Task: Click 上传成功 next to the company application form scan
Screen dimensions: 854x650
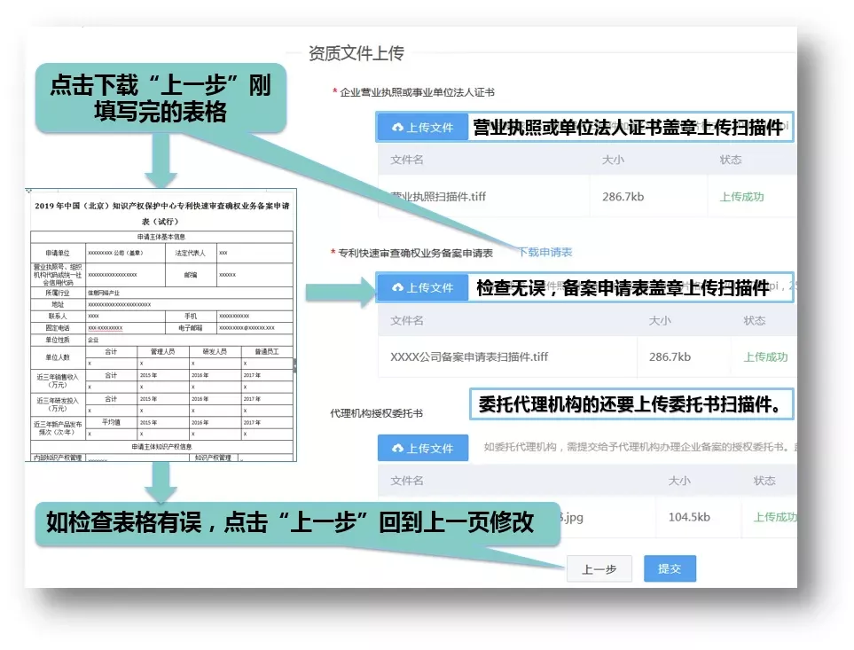Action: [766, 357]
